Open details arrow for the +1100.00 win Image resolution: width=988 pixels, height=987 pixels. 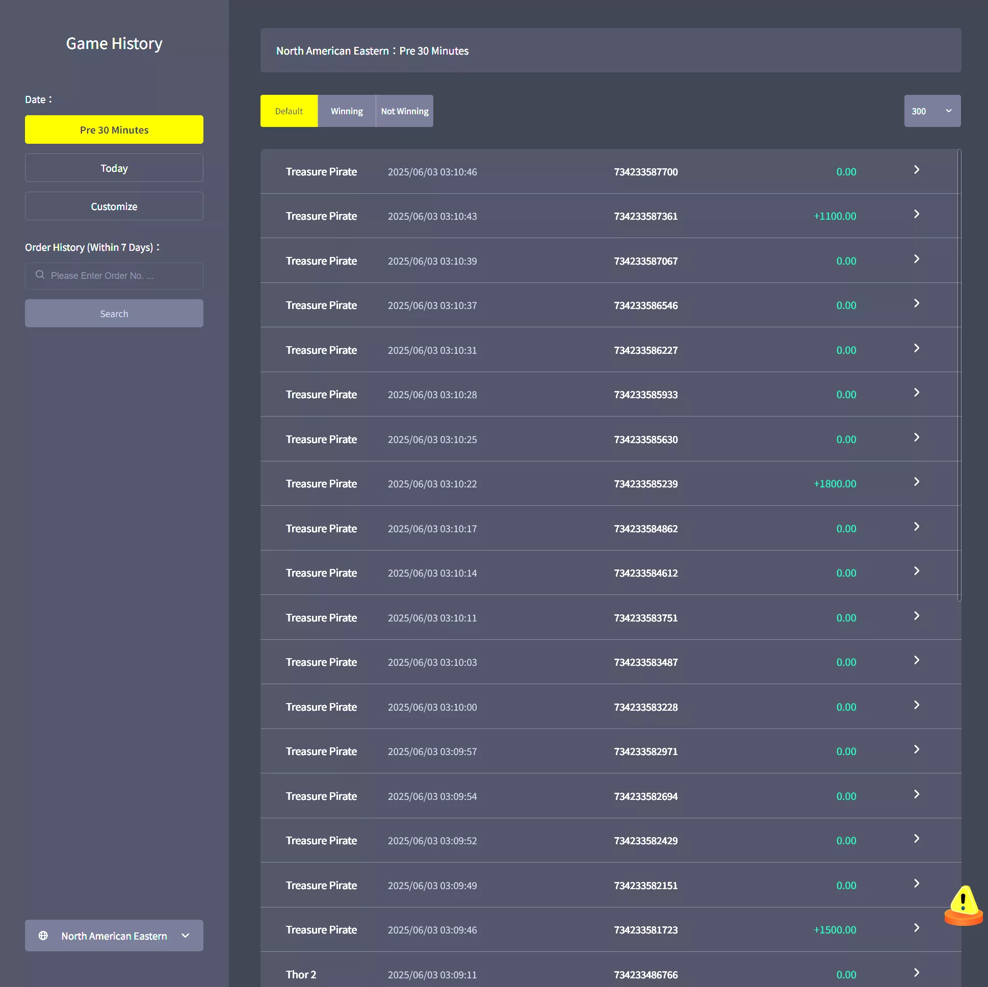[x=917, y=214]
